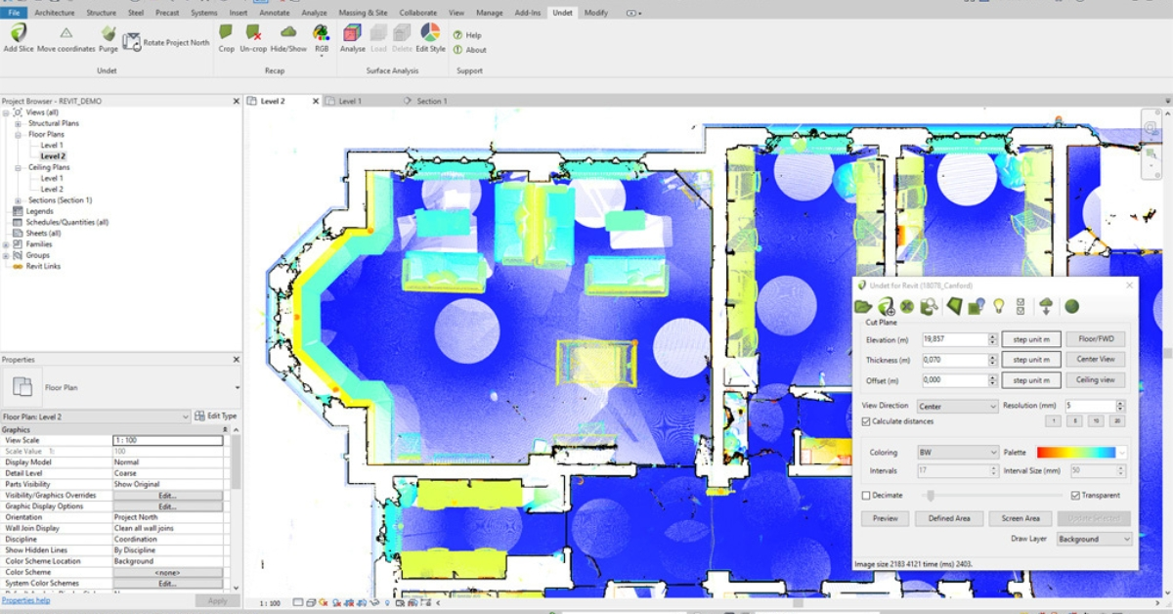Collapse the Ceiling Plans node

coord(19,167)
